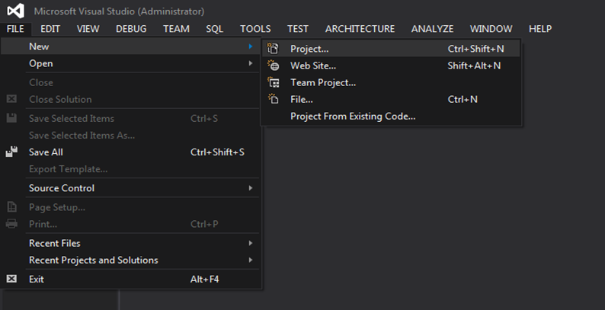Choose File... from the New submenu
This screenshot has height=310, width=605.
pos(391,99)
